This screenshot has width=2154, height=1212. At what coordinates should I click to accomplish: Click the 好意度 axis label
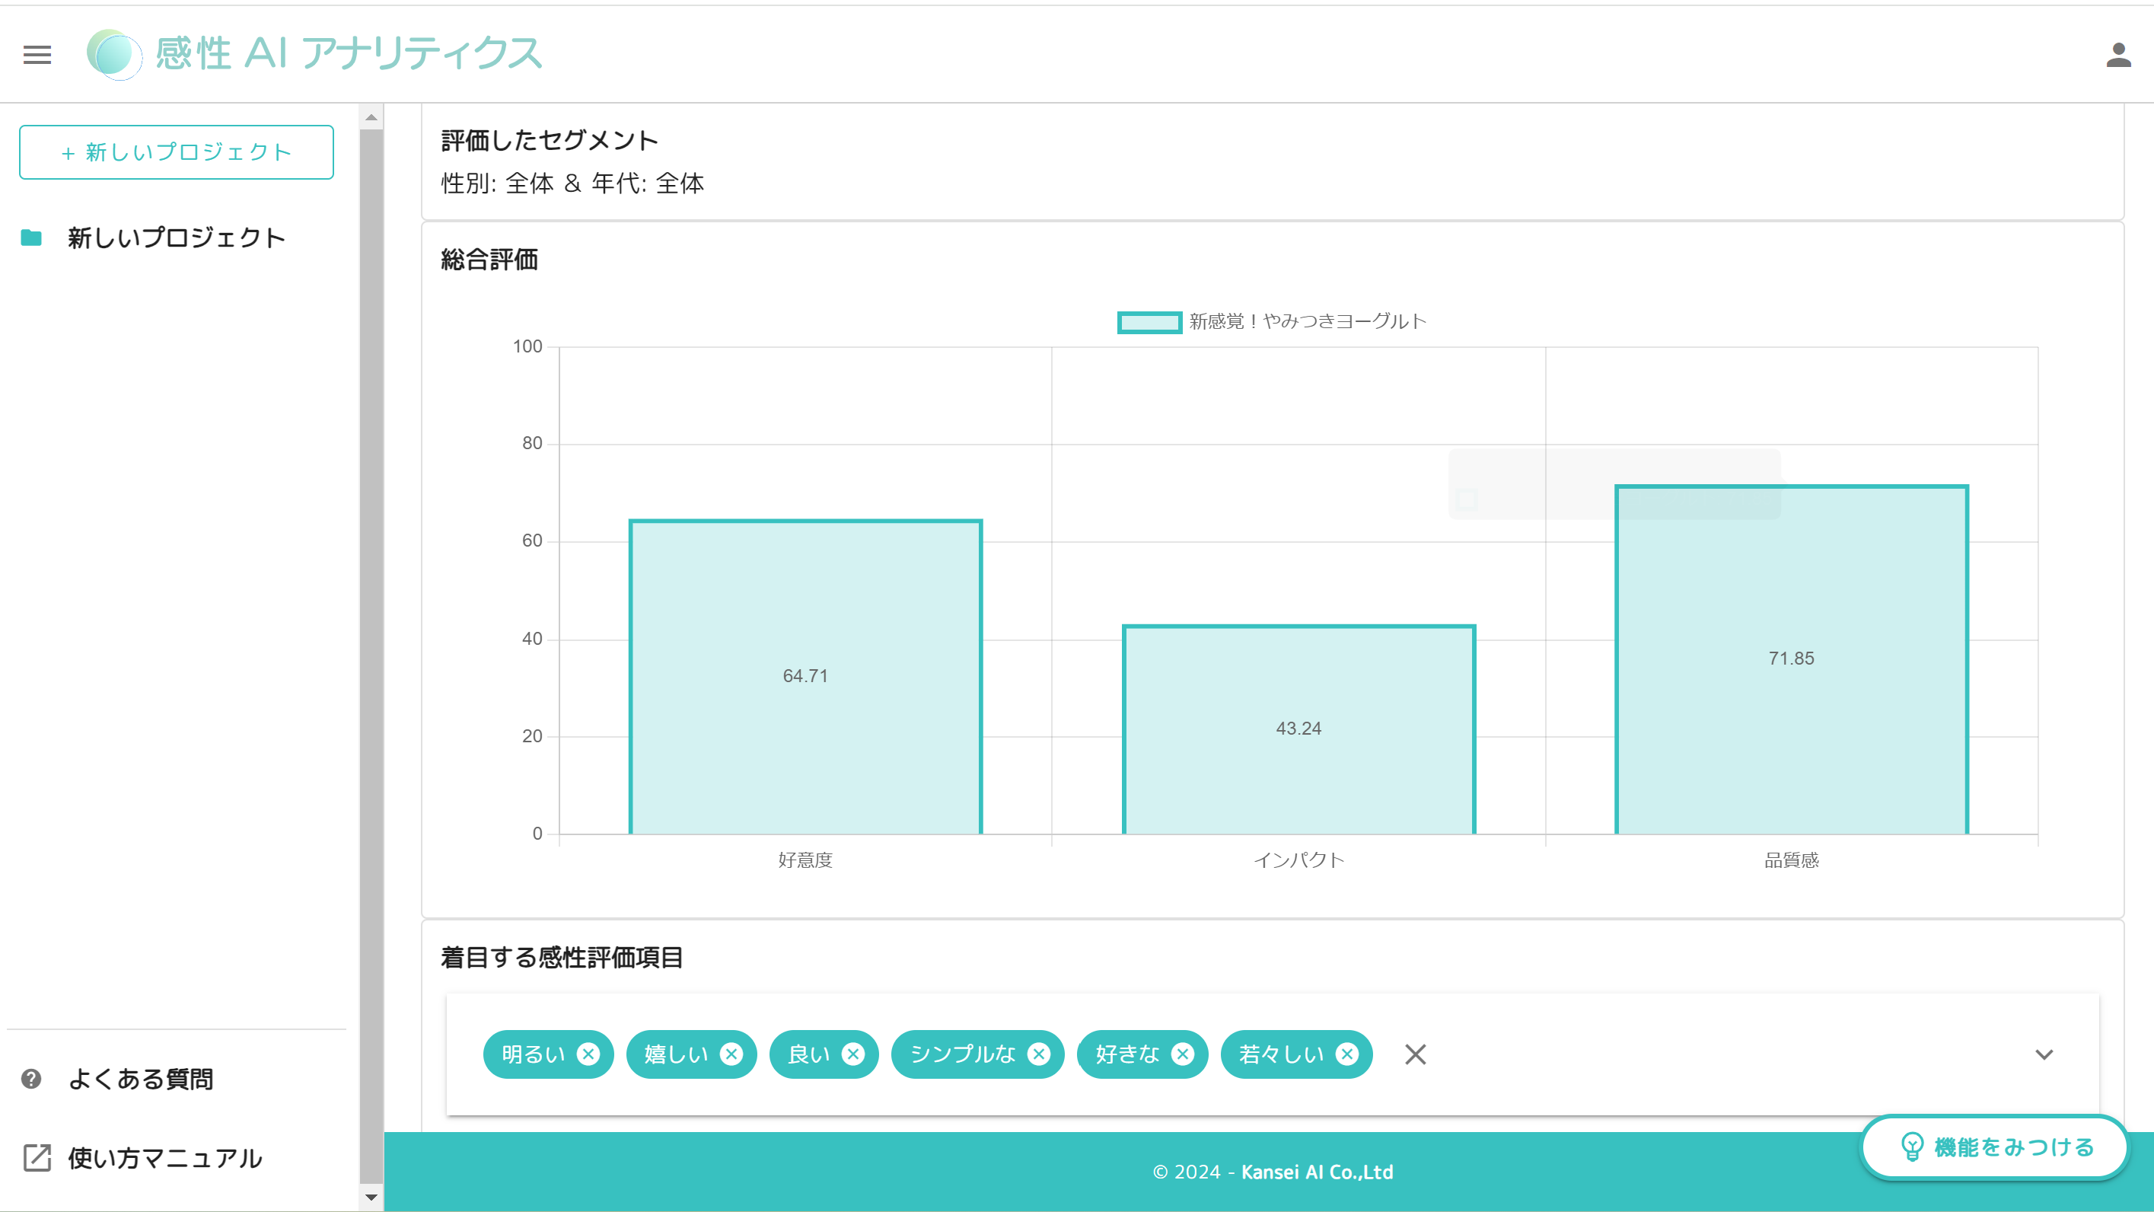tap(805, 861)
